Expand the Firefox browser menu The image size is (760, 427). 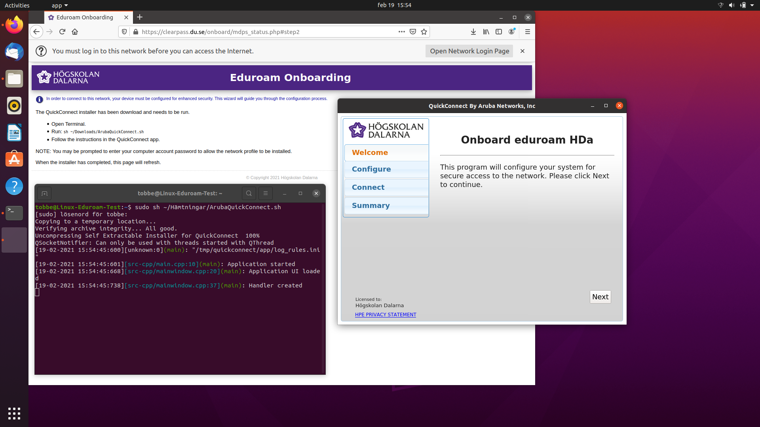528,32
